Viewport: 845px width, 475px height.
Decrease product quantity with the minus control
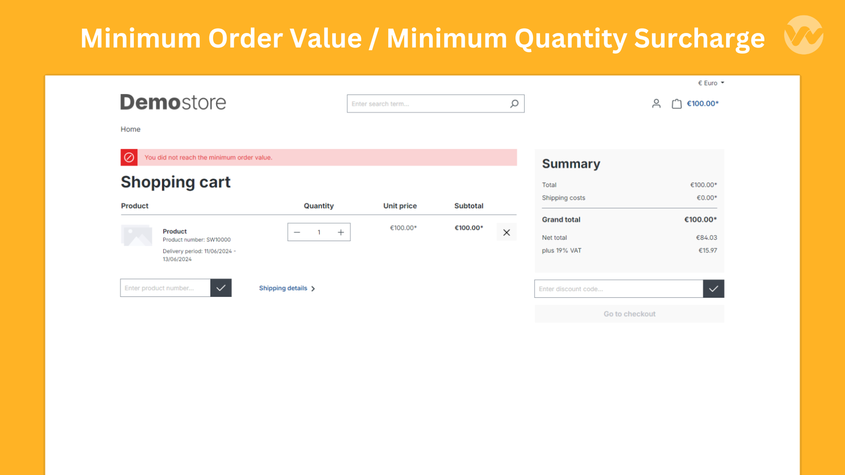(x=297, y=232)
